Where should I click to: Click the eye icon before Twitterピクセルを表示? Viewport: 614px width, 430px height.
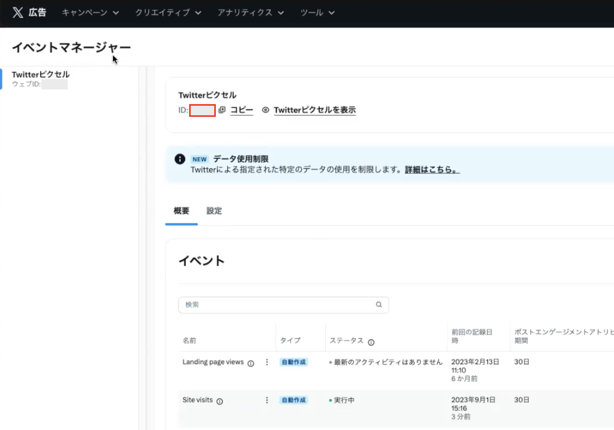pos(265,110)
